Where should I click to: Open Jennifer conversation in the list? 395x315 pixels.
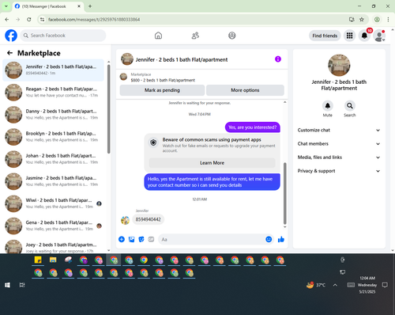pos(54,70)
